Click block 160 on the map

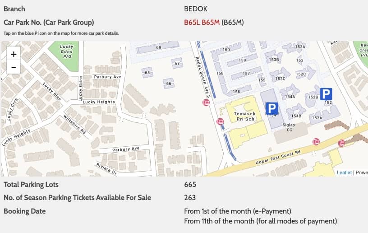click(x=226, y=50)
